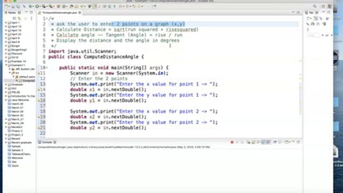The width and height of the screenshot is (343, 193).
Task: Expand the April 1 project node
Action: click(6, 23)
